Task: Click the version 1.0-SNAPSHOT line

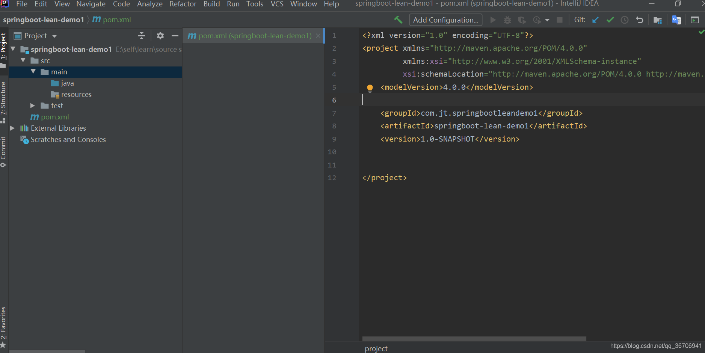Action: (450, 139)
